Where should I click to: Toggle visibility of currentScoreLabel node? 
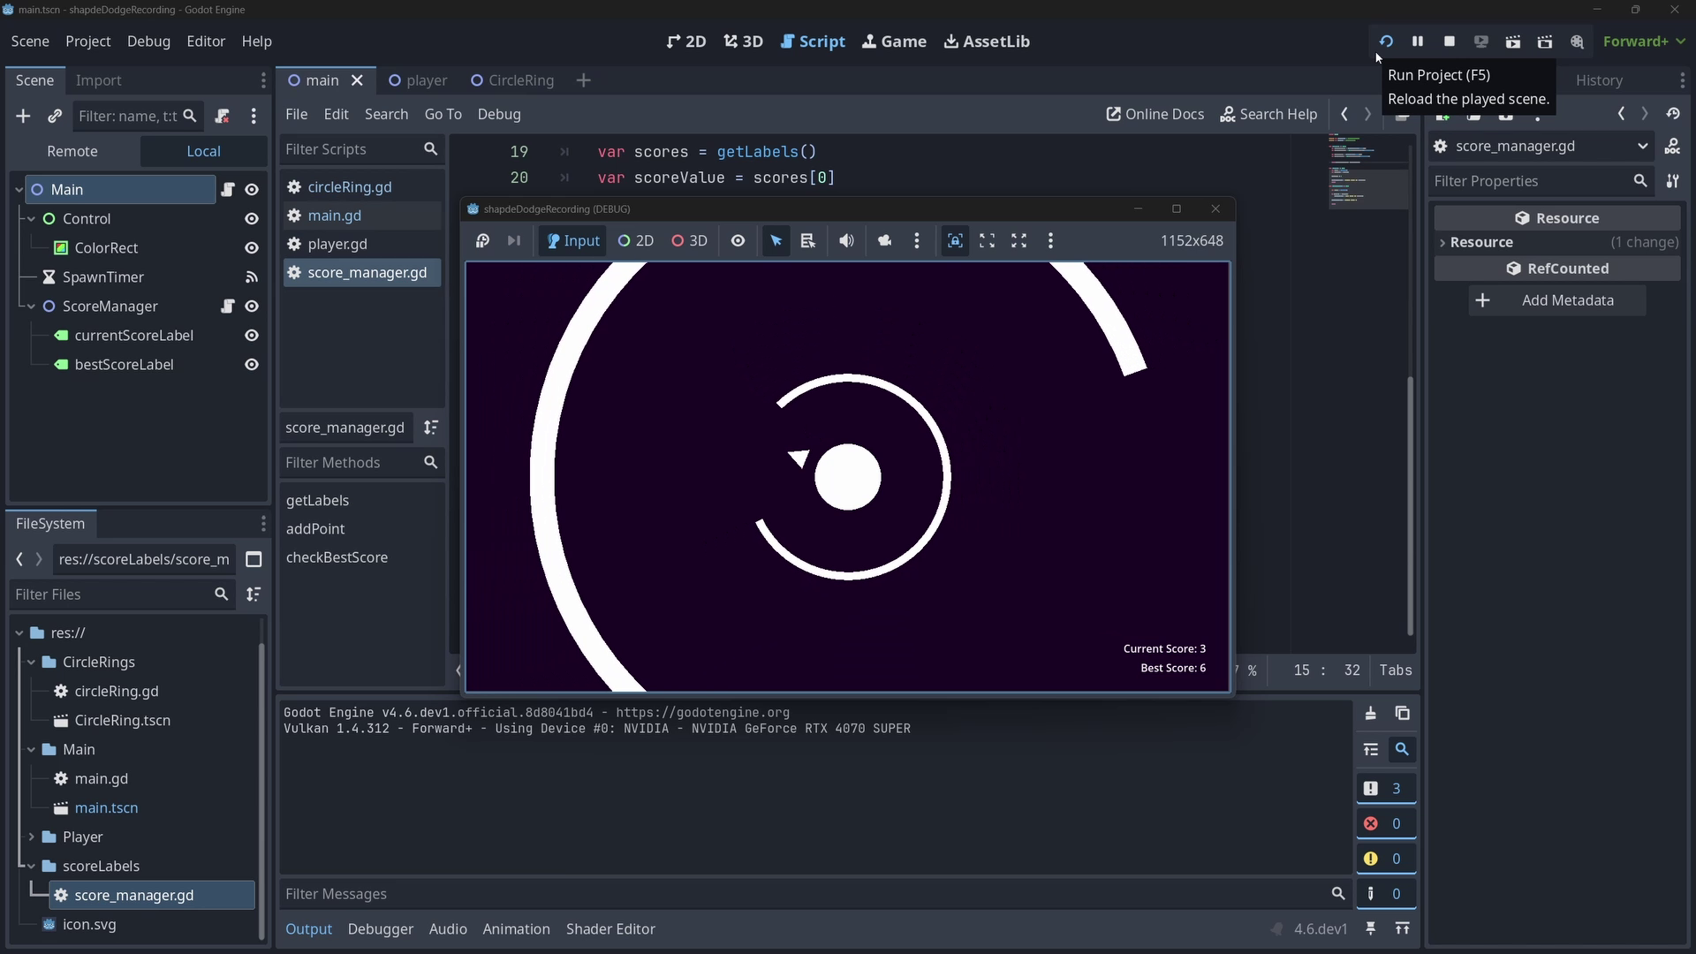pos(252,336)
